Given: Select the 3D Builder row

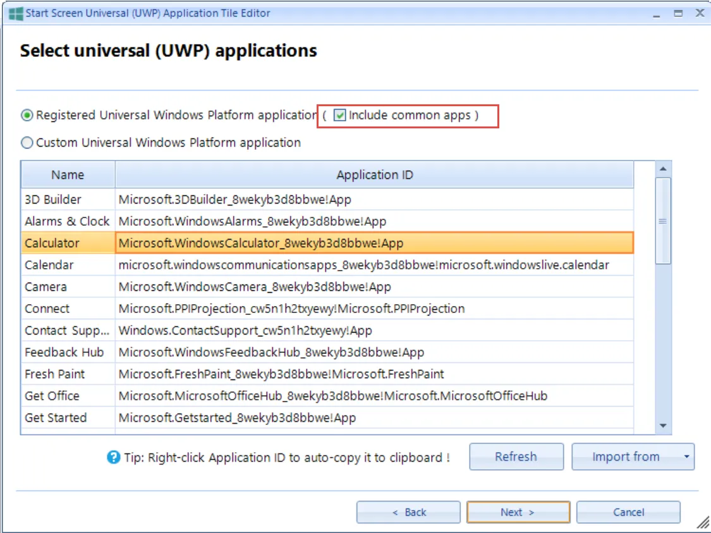Looking at the screenshot, I should [327, 199].
